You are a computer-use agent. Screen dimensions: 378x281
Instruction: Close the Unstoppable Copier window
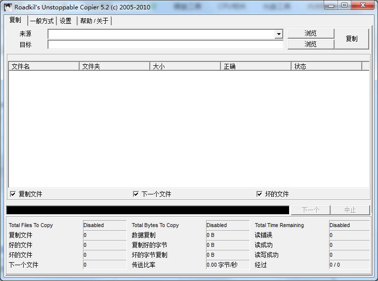pos(363,5)
